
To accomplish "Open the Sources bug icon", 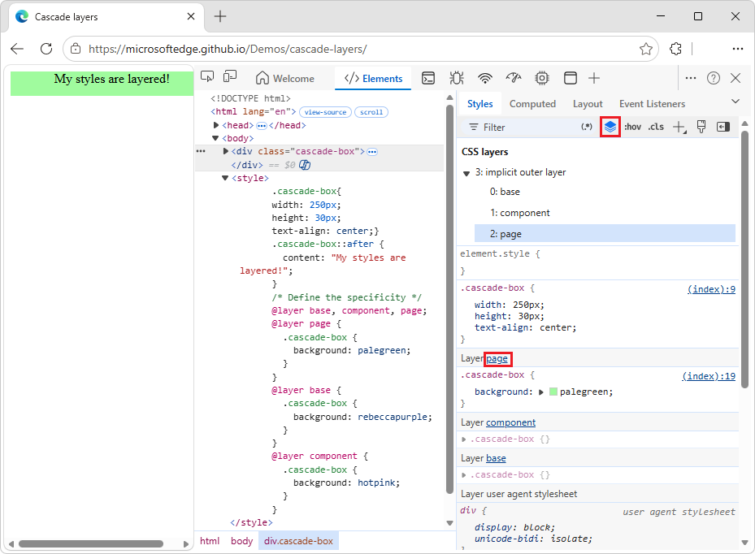I will pos(457,78).
